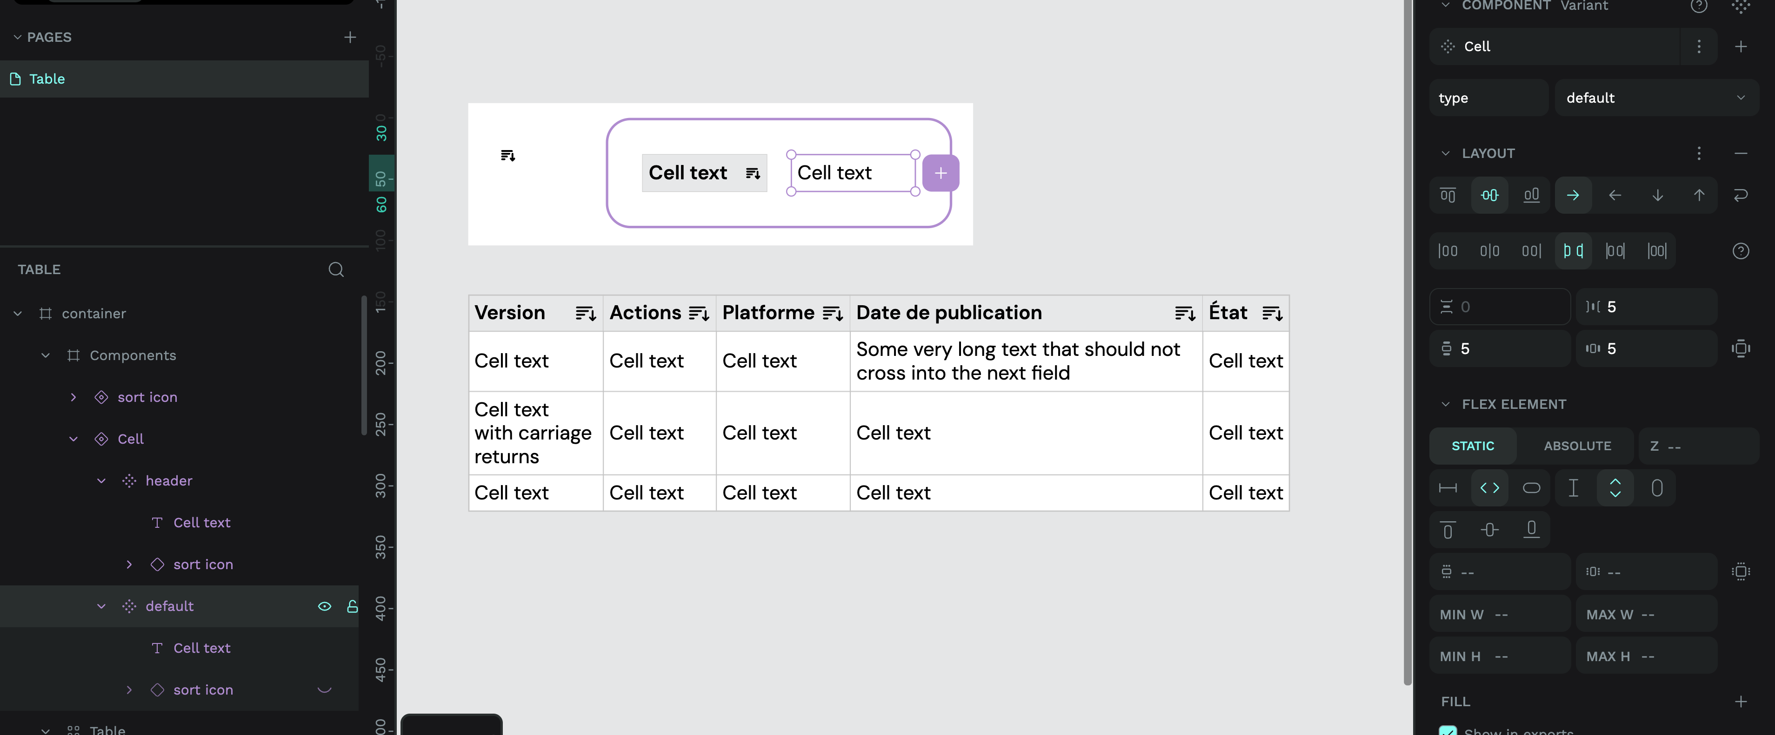Add a new page with plus icon
This screenshot has height=735, width=1775.
pyautogui.click(x=350, y=37)
